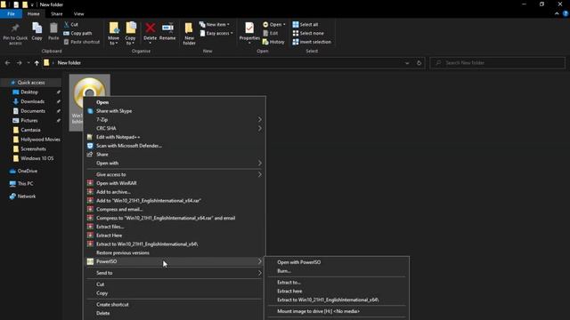
Task: Switch to the Share ribbon tab
Action: pos(57,14)
